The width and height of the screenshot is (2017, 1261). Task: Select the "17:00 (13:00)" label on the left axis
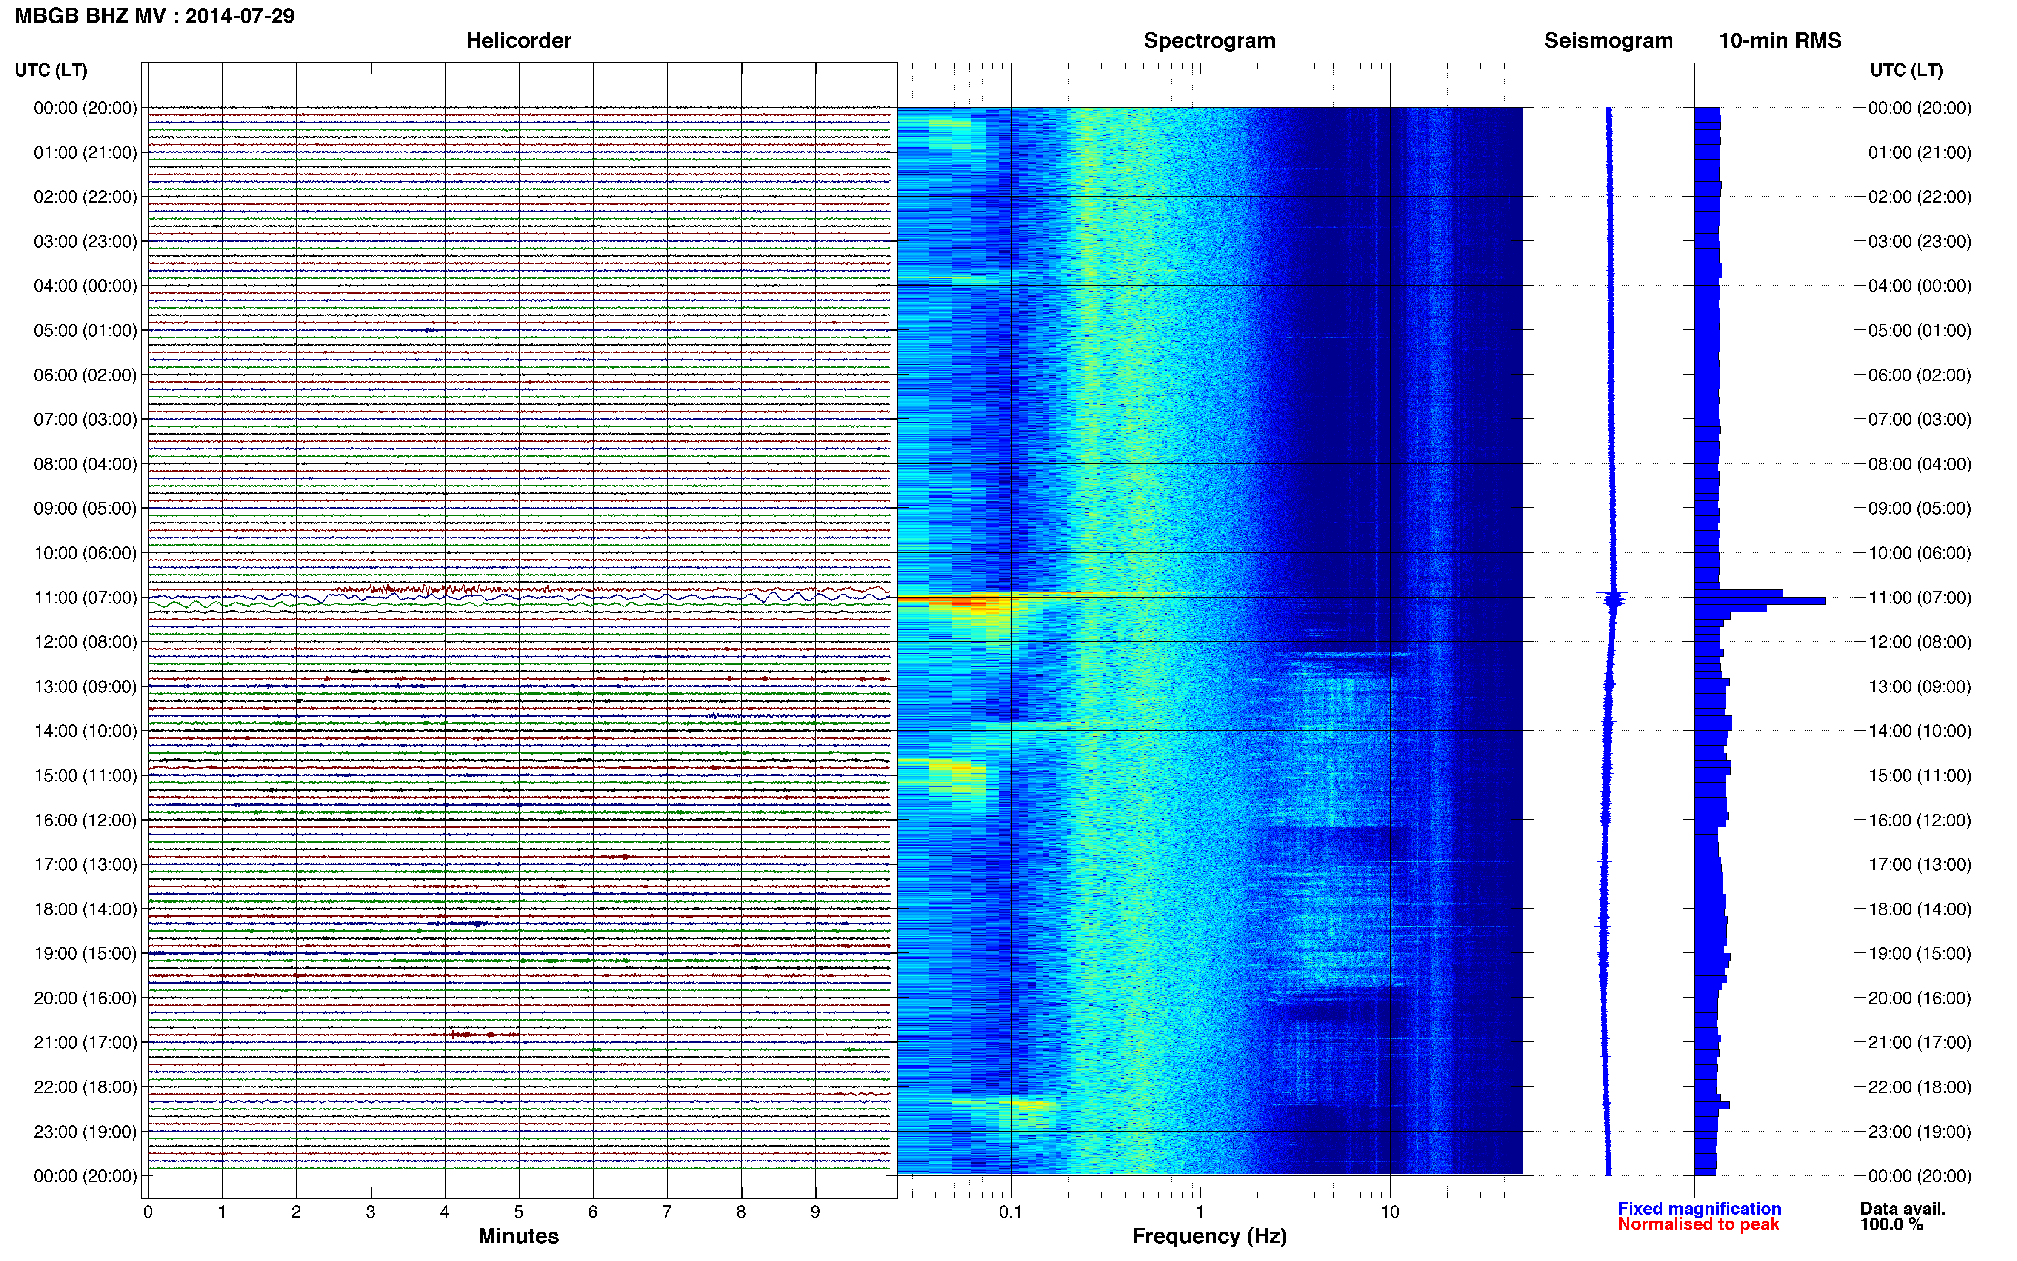(85, 865)
